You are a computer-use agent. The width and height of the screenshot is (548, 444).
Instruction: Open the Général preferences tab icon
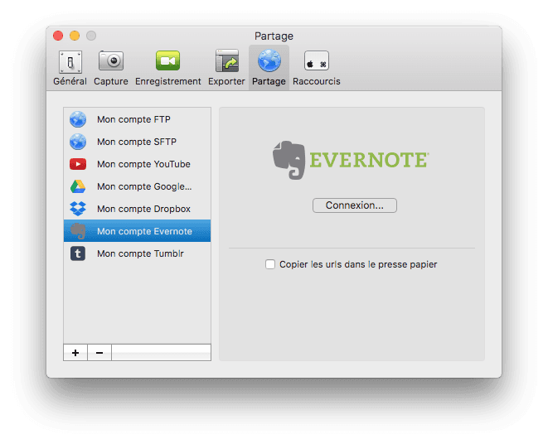pos(70,62)
